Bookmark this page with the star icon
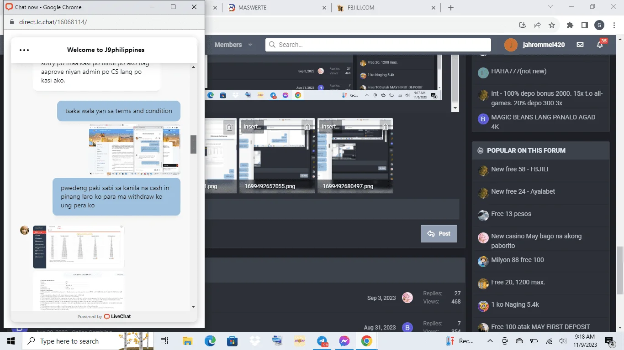The image size is (624, 350). point(552,25)
